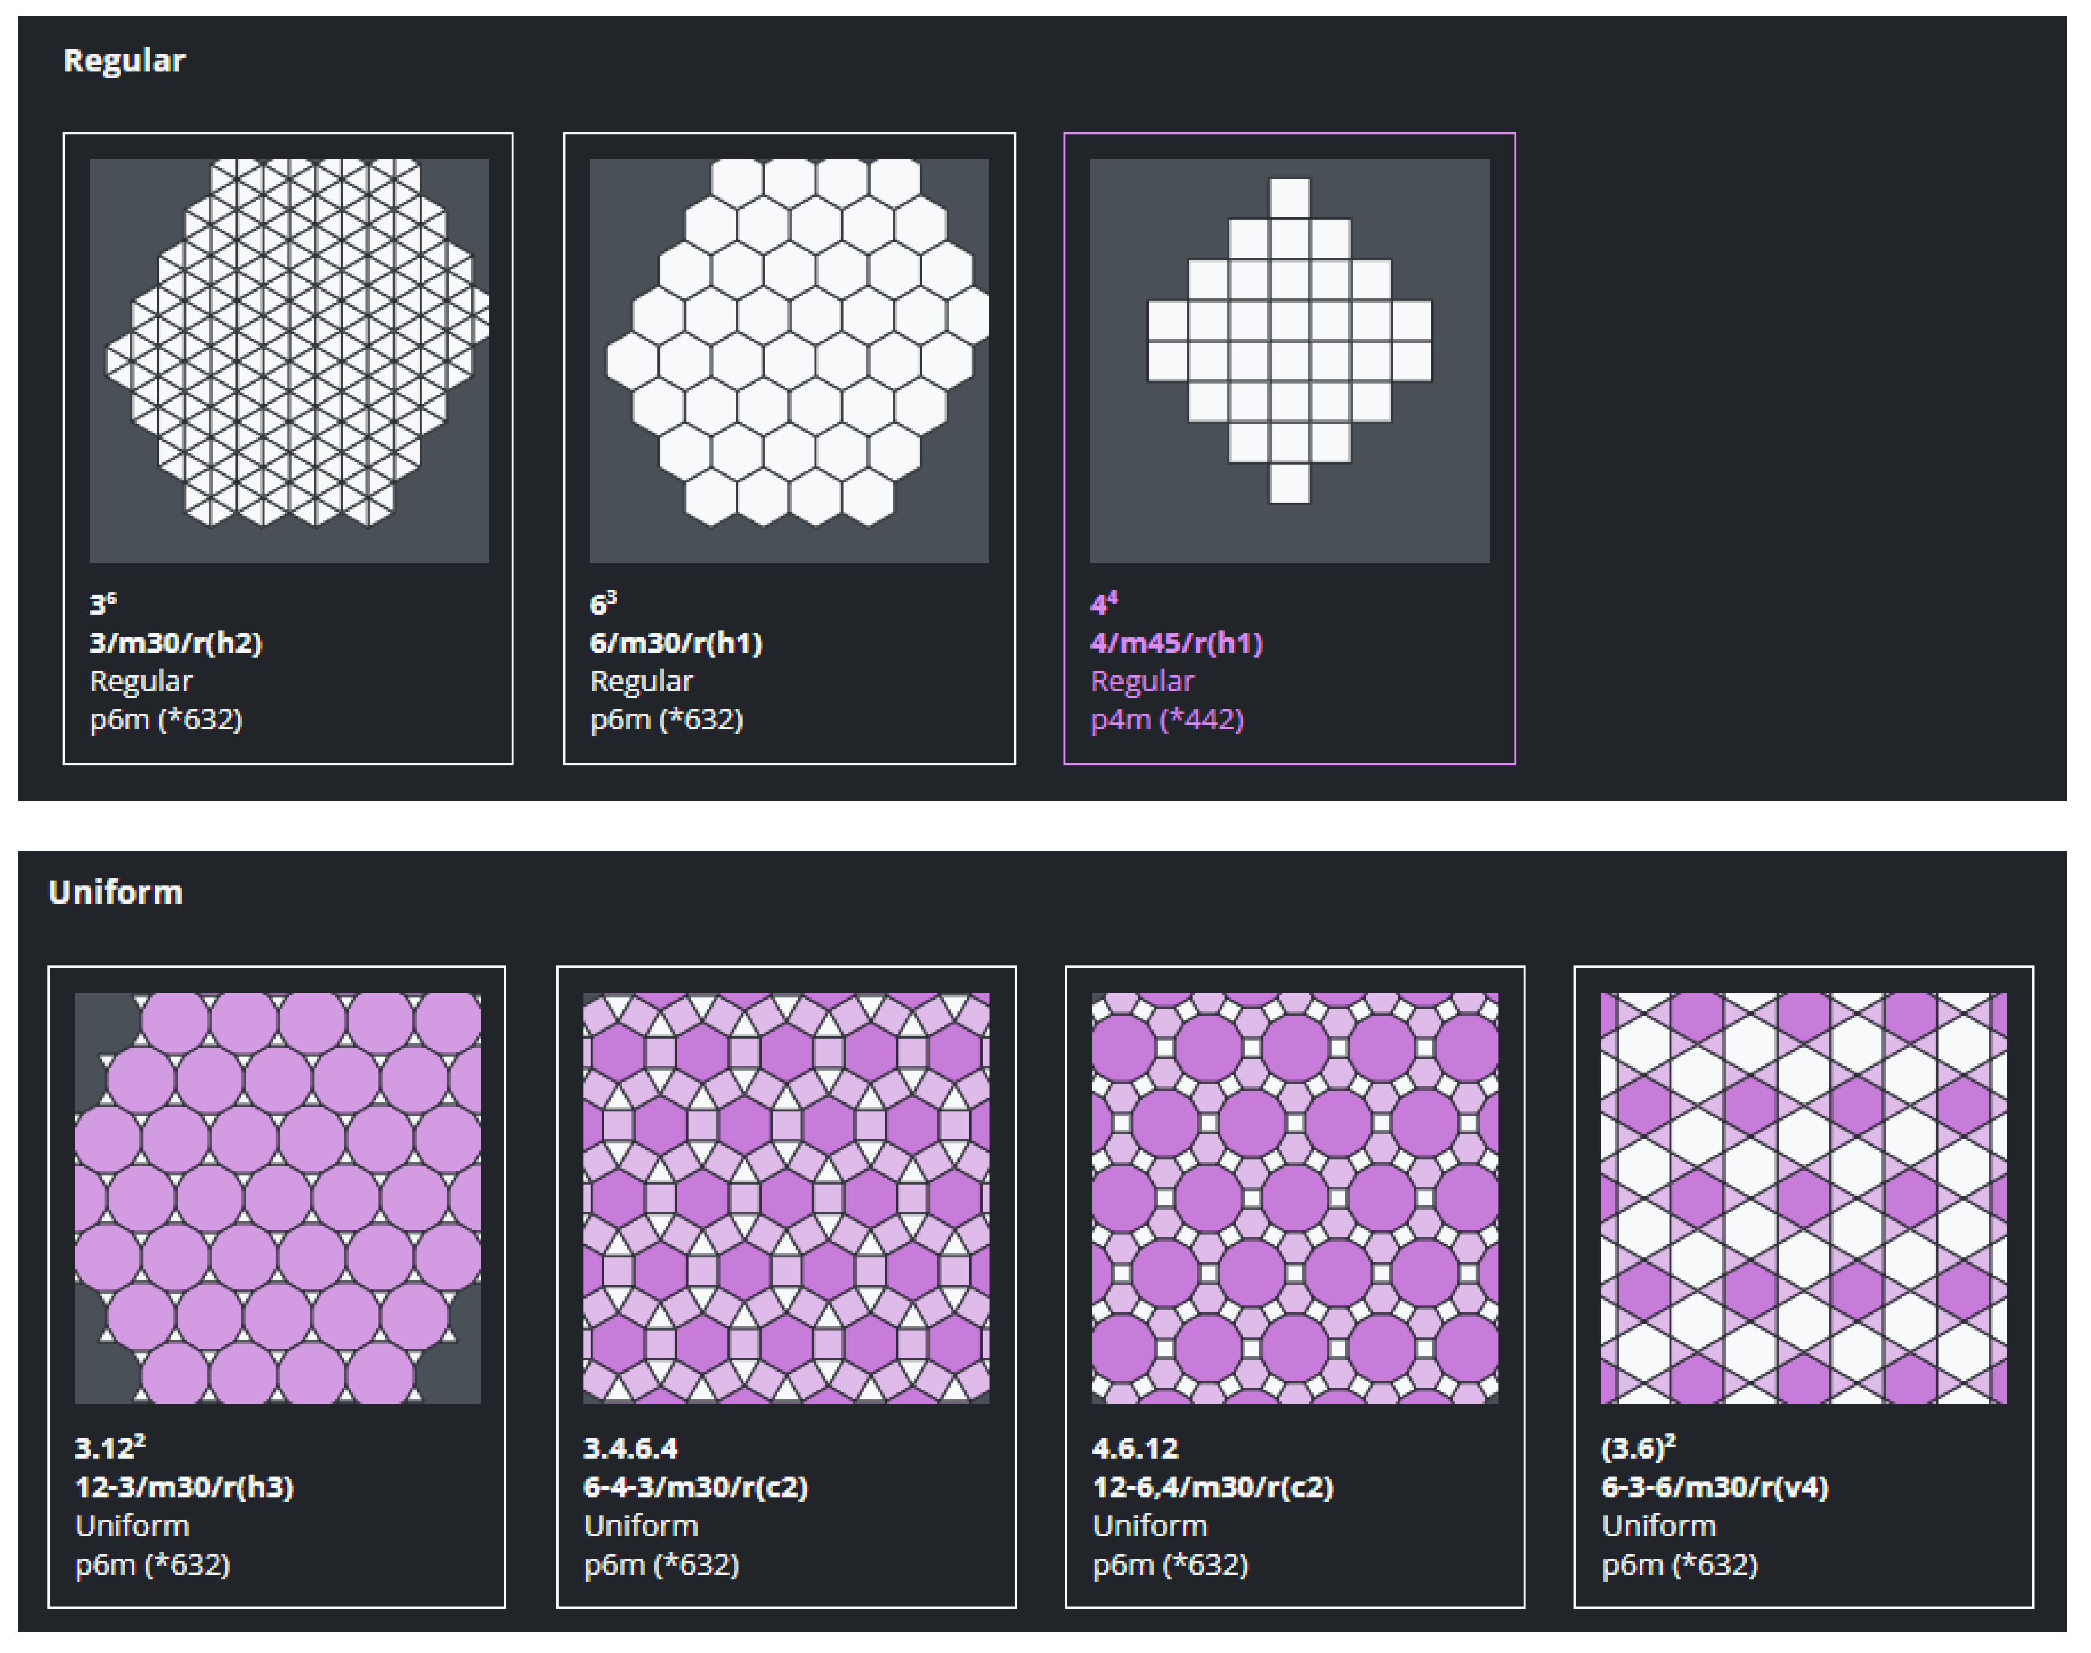Select the 6-3-6/m30/r(v4) notation label

(x=1714, y=1487)
